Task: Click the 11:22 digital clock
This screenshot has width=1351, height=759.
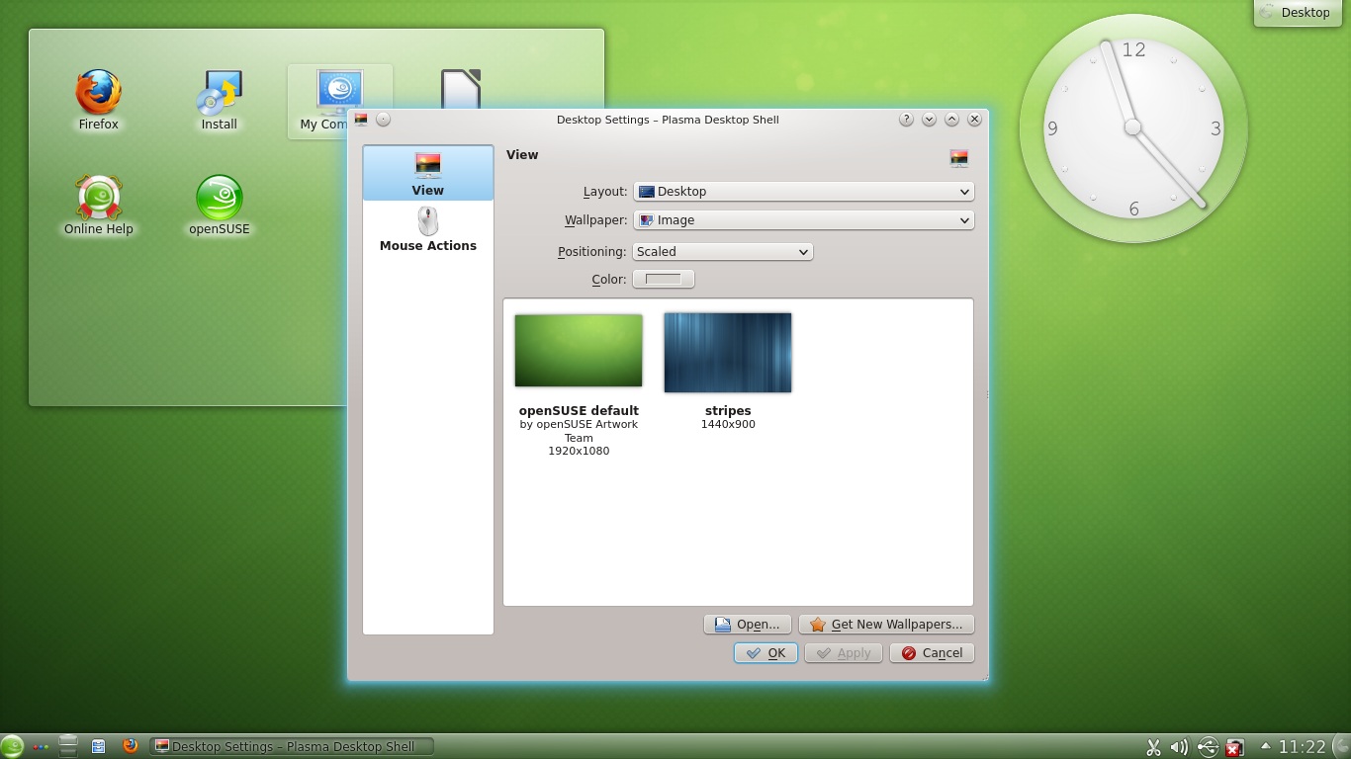Action: [x=1302, y=747]
